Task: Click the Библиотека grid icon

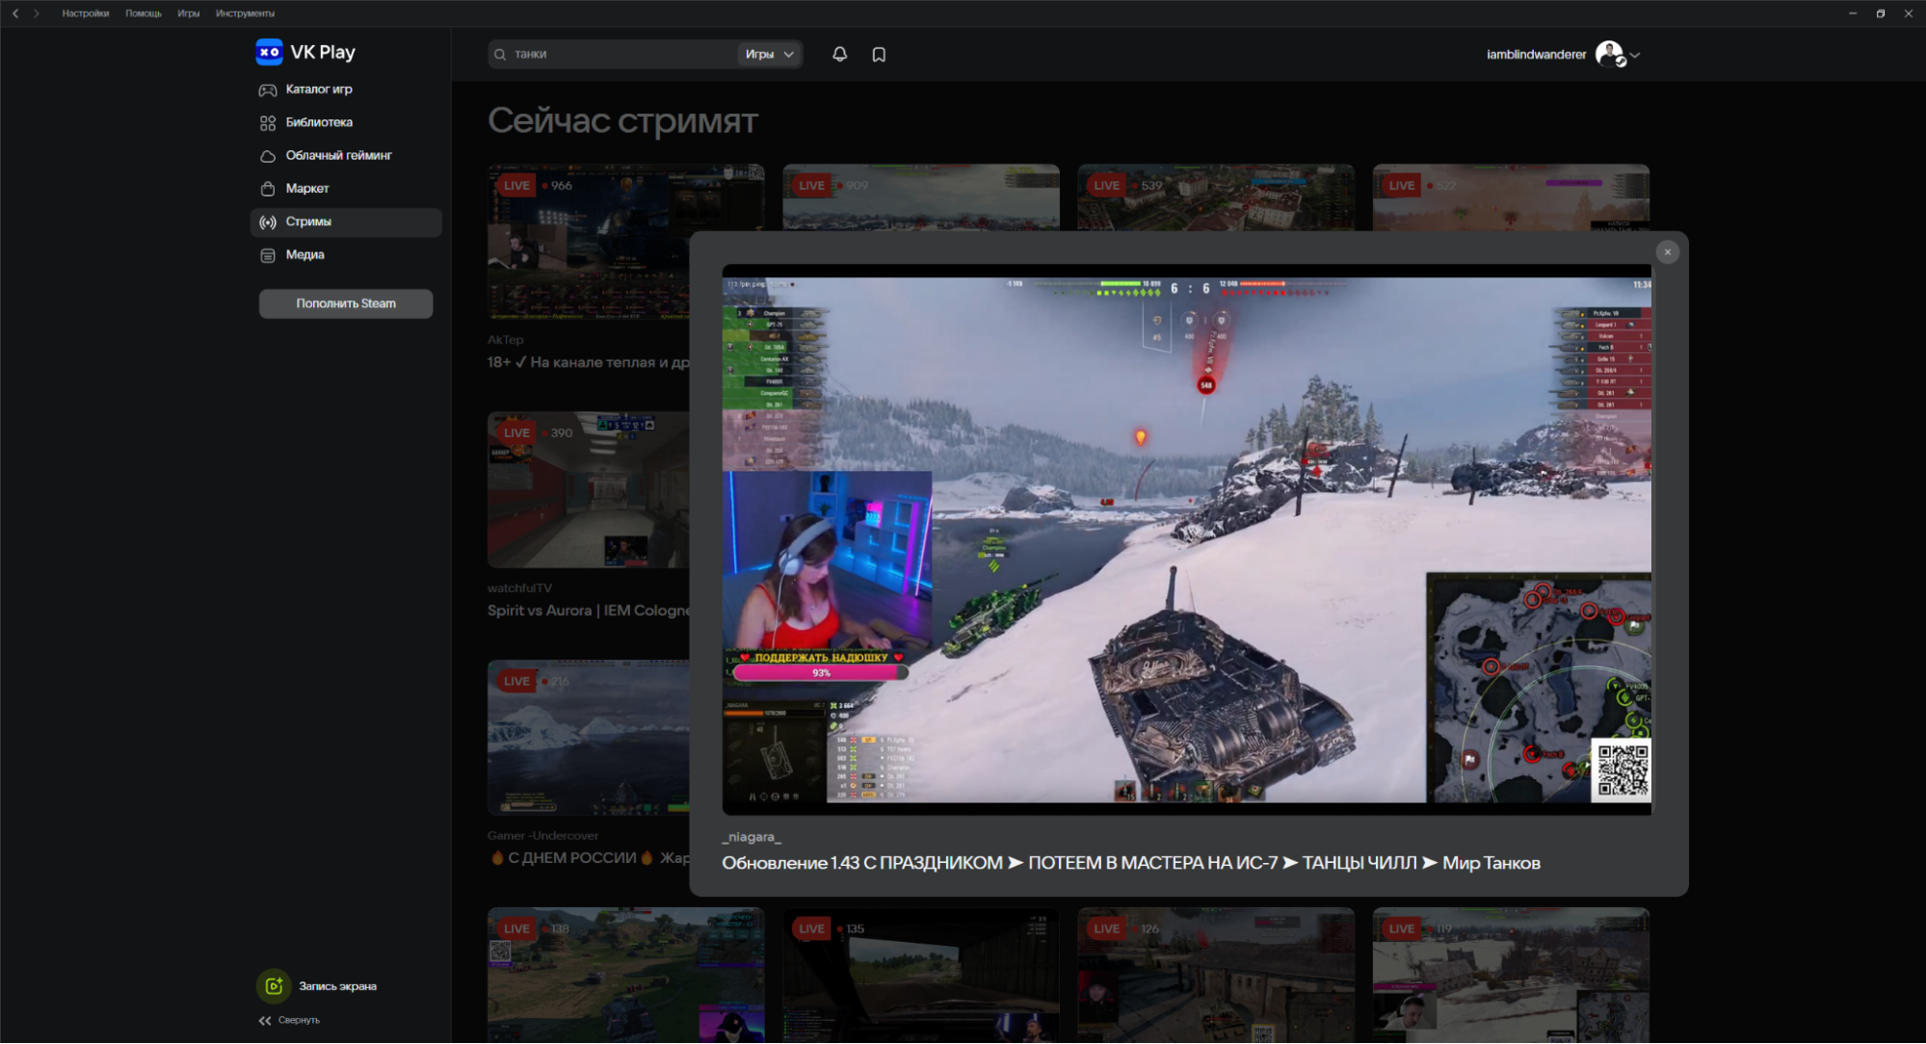Action: (x=268, y=123)
